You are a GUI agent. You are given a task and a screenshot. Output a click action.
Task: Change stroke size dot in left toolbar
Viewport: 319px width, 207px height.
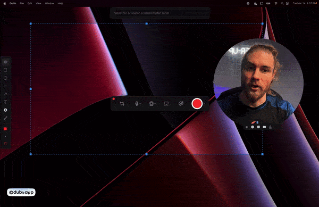[5, 136]
